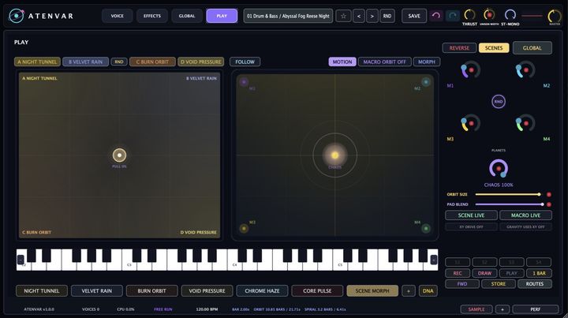Select the PLAY tab
Viewport: 568px width, 318px height.
pyautogui.click(x=222, y=16)
